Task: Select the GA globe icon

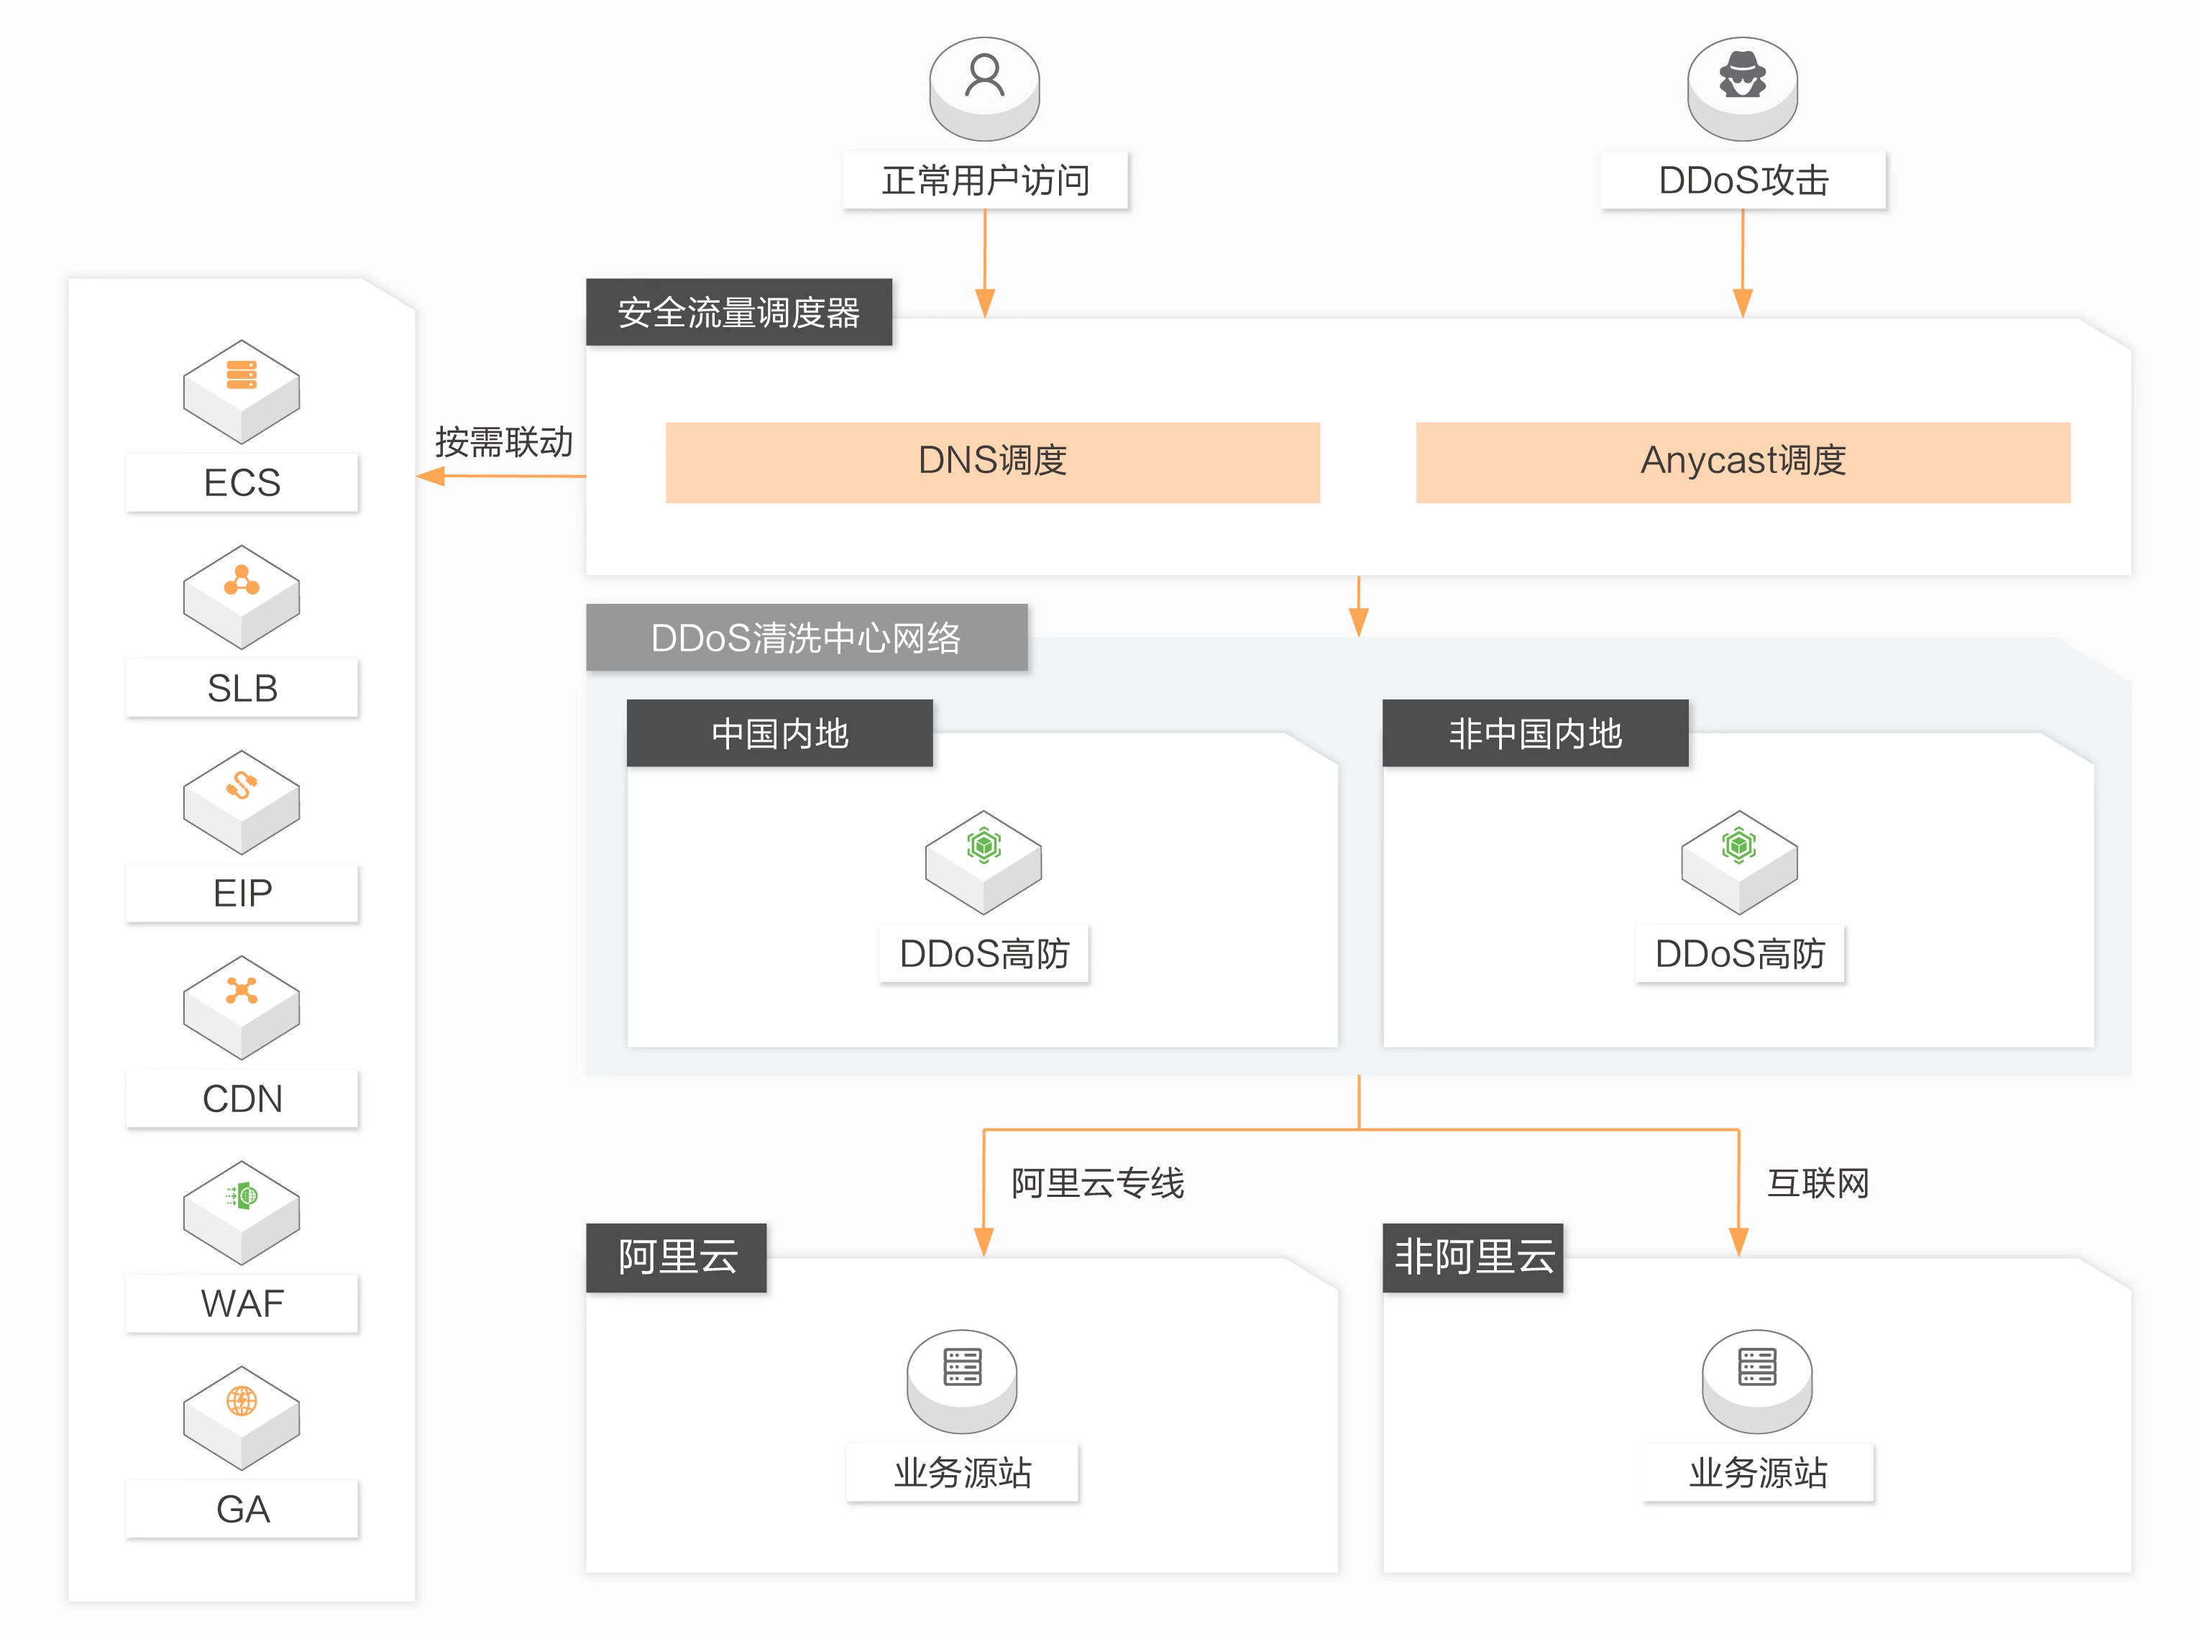Action: 241,1415
